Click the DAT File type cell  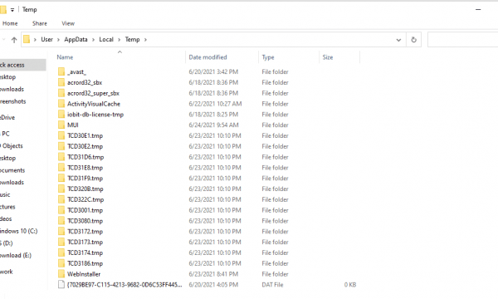point(272,285)
